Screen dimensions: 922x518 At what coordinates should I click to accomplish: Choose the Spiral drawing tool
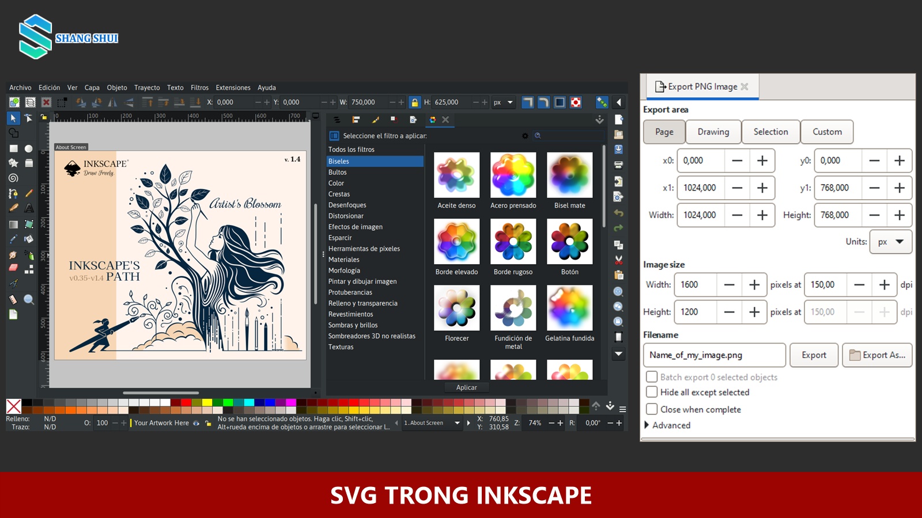13,178
